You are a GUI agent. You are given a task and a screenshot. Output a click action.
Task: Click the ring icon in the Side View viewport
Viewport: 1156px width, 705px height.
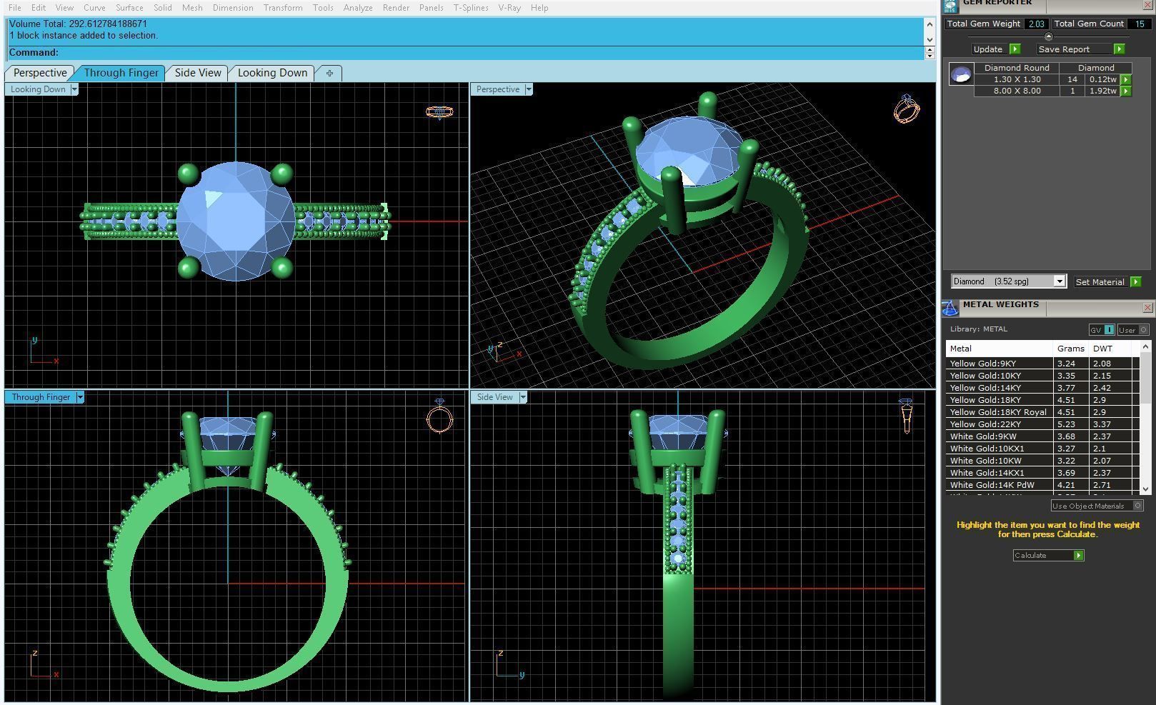(x=906, y=415)
